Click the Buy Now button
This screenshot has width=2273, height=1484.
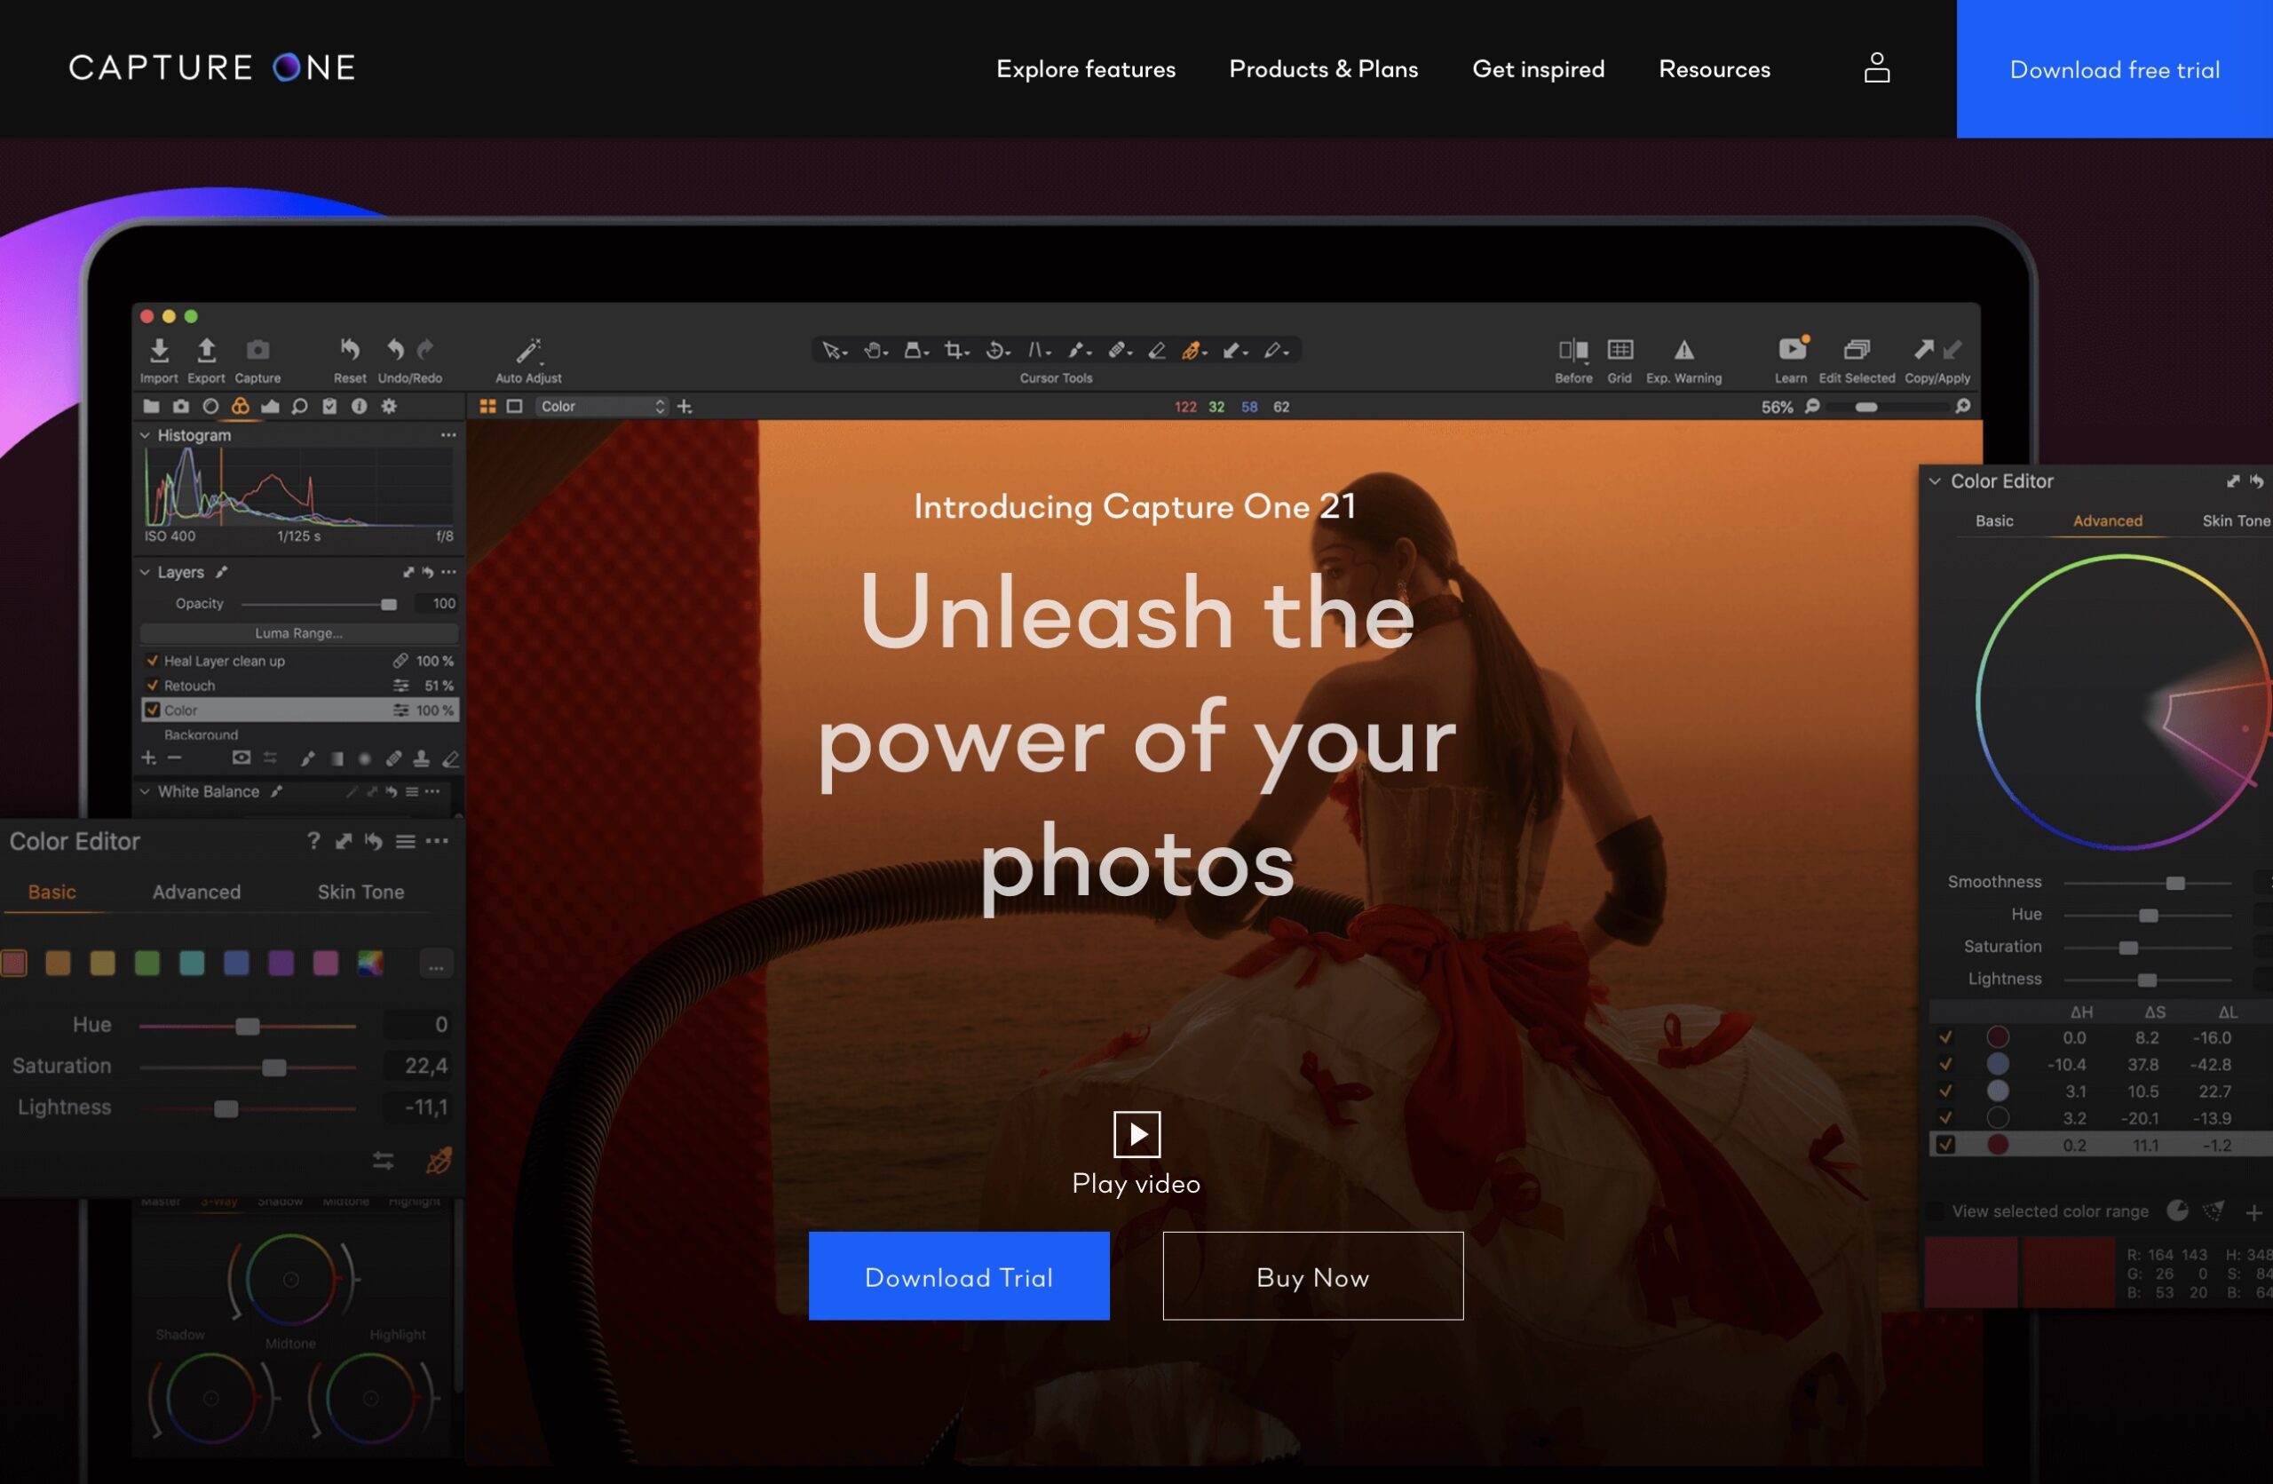pos(1312,1276)
